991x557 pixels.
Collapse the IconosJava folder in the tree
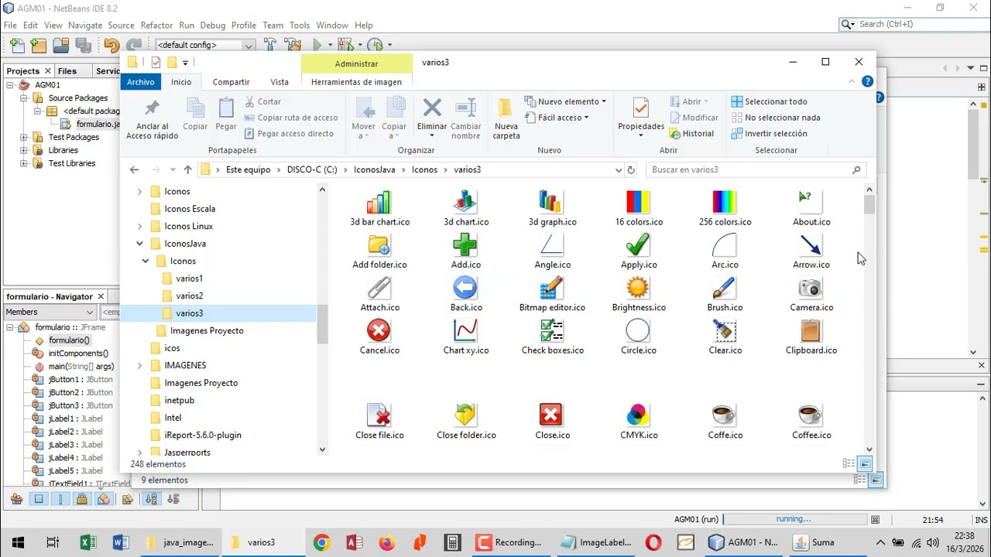pos(139,244)
